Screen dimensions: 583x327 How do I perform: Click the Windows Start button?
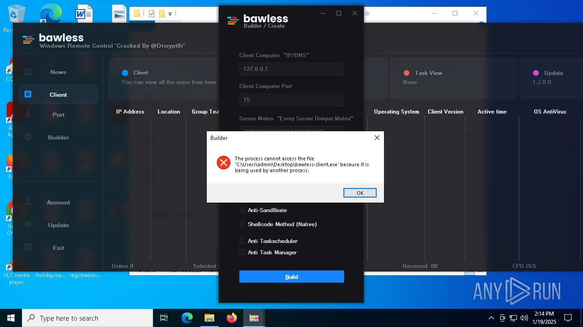coord(11,318)
